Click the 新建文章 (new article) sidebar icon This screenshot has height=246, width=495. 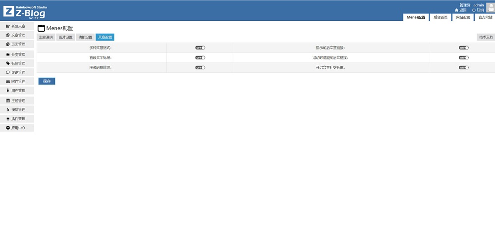pos(8,26)
